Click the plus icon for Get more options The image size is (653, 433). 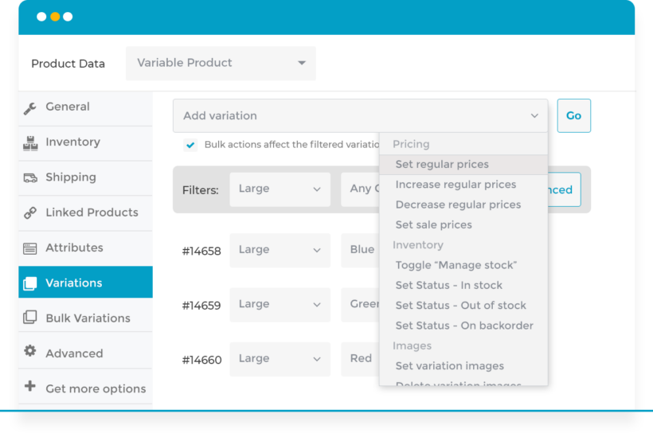(30, 387)
